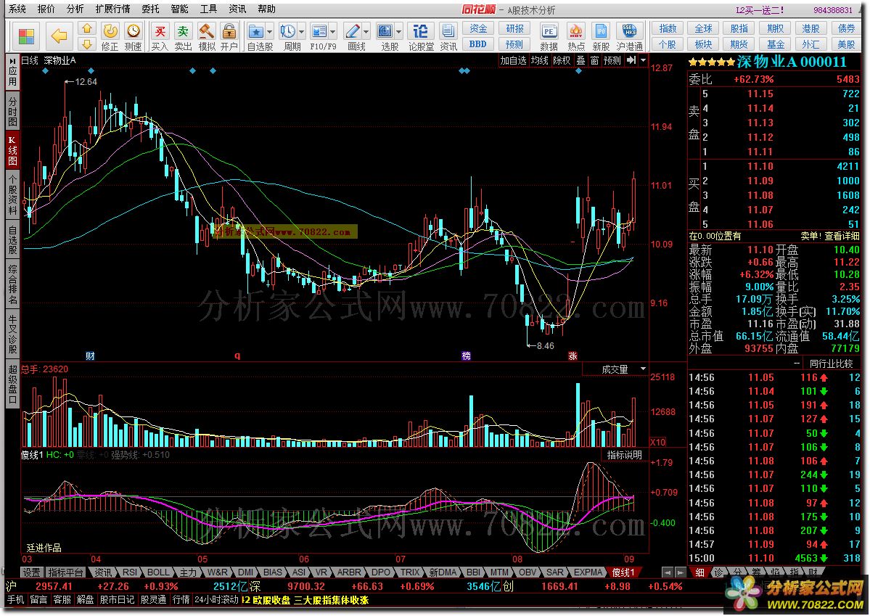Open the 扩展行情 menu

[x=112, y=9]
